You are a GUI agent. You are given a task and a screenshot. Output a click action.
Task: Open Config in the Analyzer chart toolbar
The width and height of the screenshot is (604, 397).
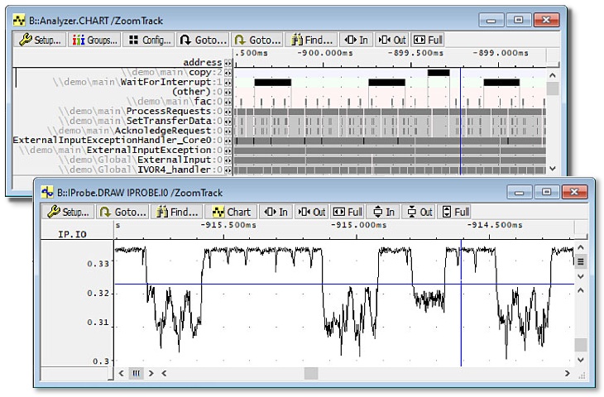coord(150,40)
